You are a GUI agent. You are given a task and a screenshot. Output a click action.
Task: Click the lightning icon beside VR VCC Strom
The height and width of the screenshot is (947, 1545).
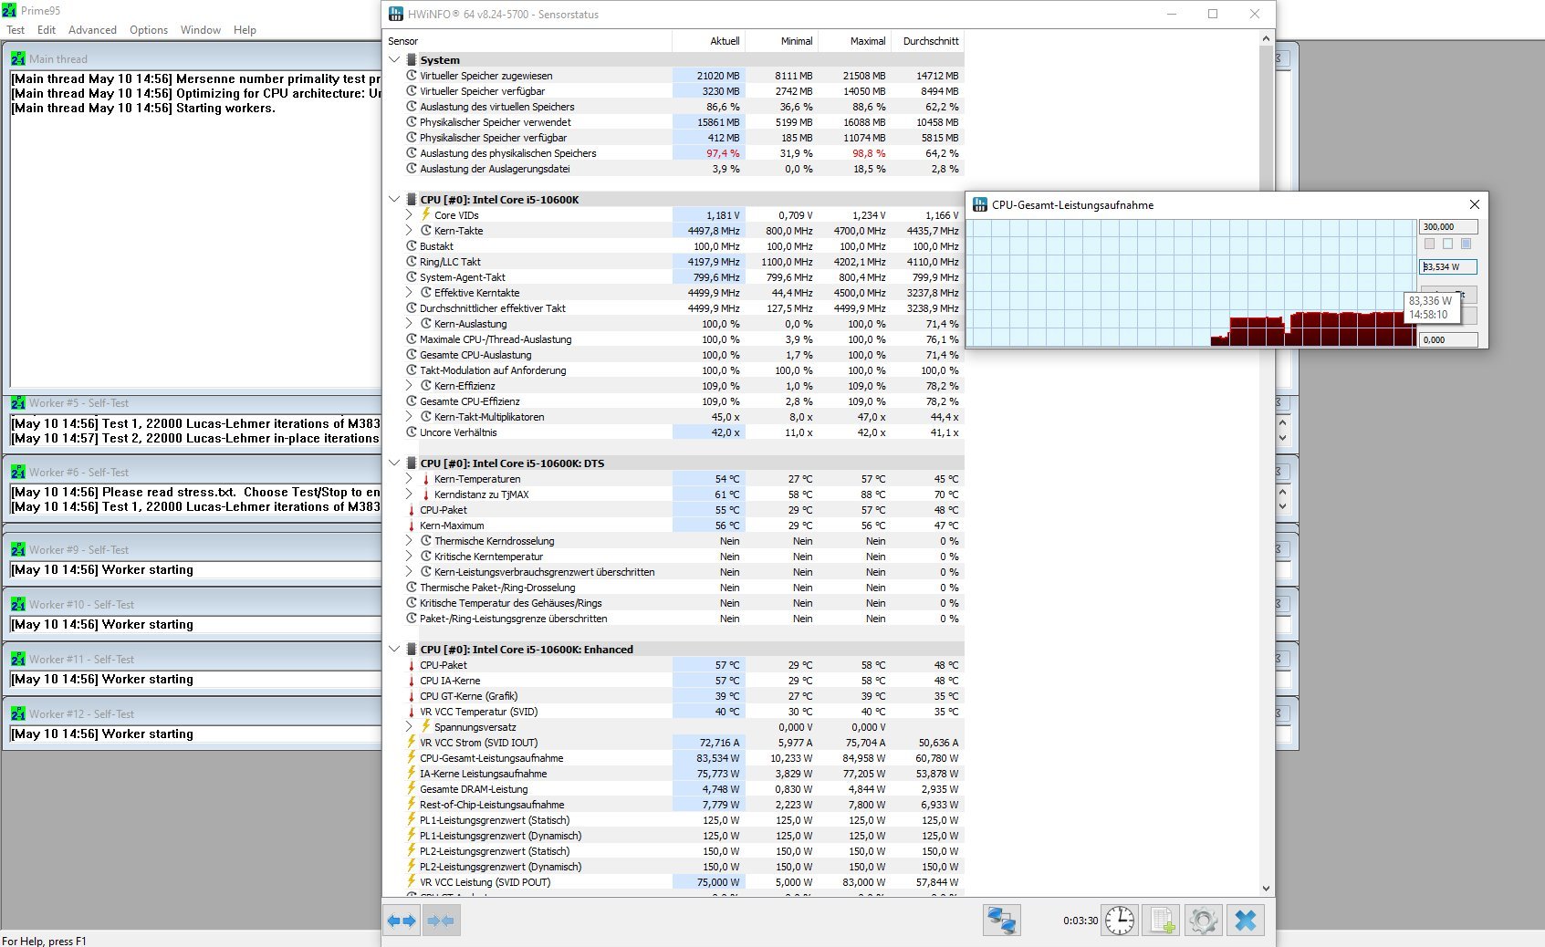[x=412, y=743]
